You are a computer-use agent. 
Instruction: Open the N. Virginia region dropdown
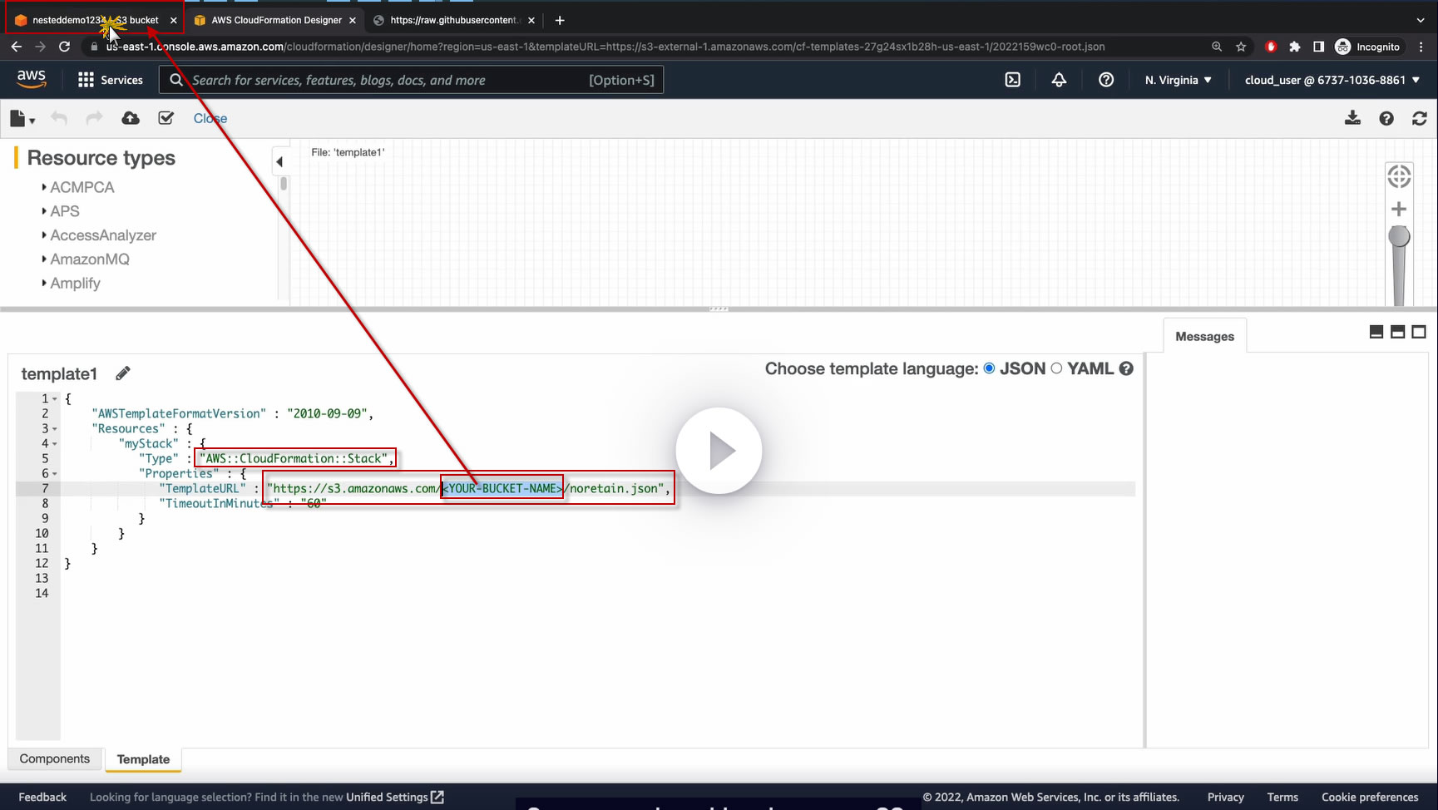pos(1178,80)
